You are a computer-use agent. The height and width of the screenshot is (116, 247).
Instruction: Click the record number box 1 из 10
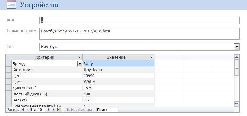point(38,110)
